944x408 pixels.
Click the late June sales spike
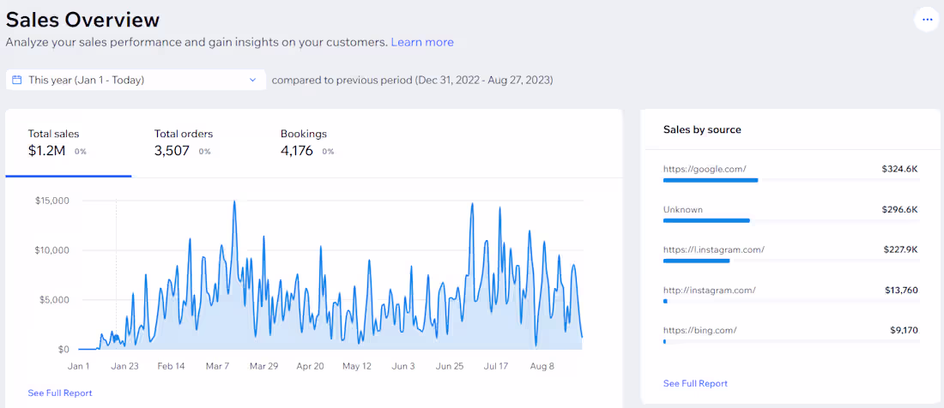[x=472, y=204]
